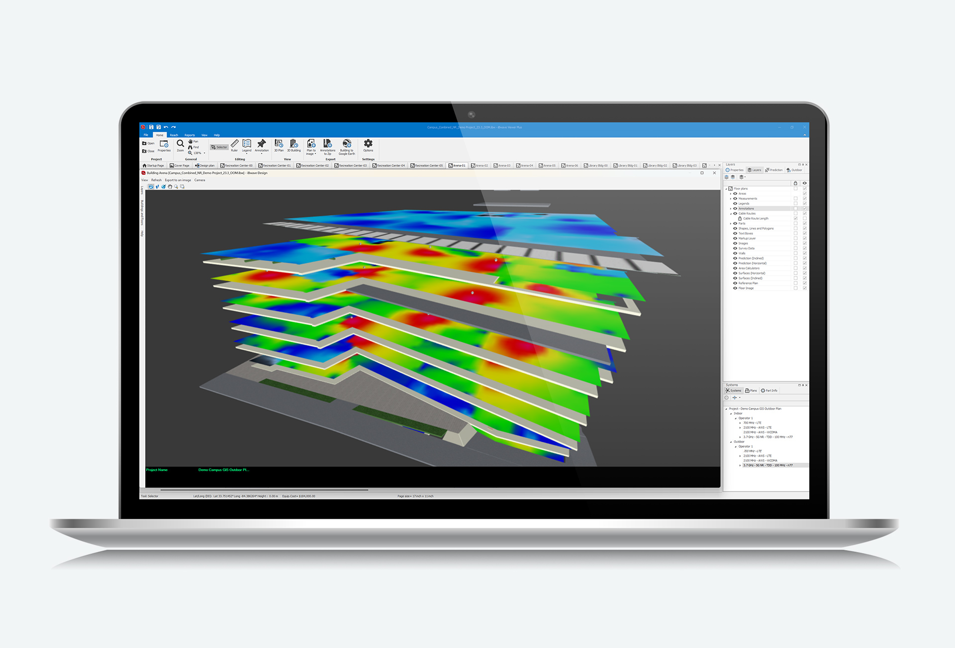Image resolution: width=955 pixels, height=648 pixels.
Task: Select the Ruler tool in the ribbon
Action: (x=234, y=146)
